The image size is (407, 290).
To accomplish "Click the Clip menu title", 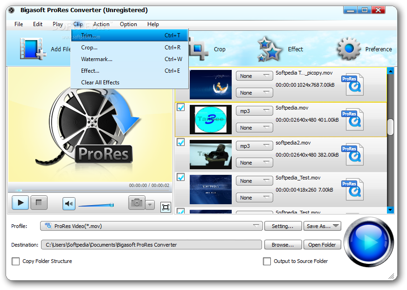I will 78,24.
